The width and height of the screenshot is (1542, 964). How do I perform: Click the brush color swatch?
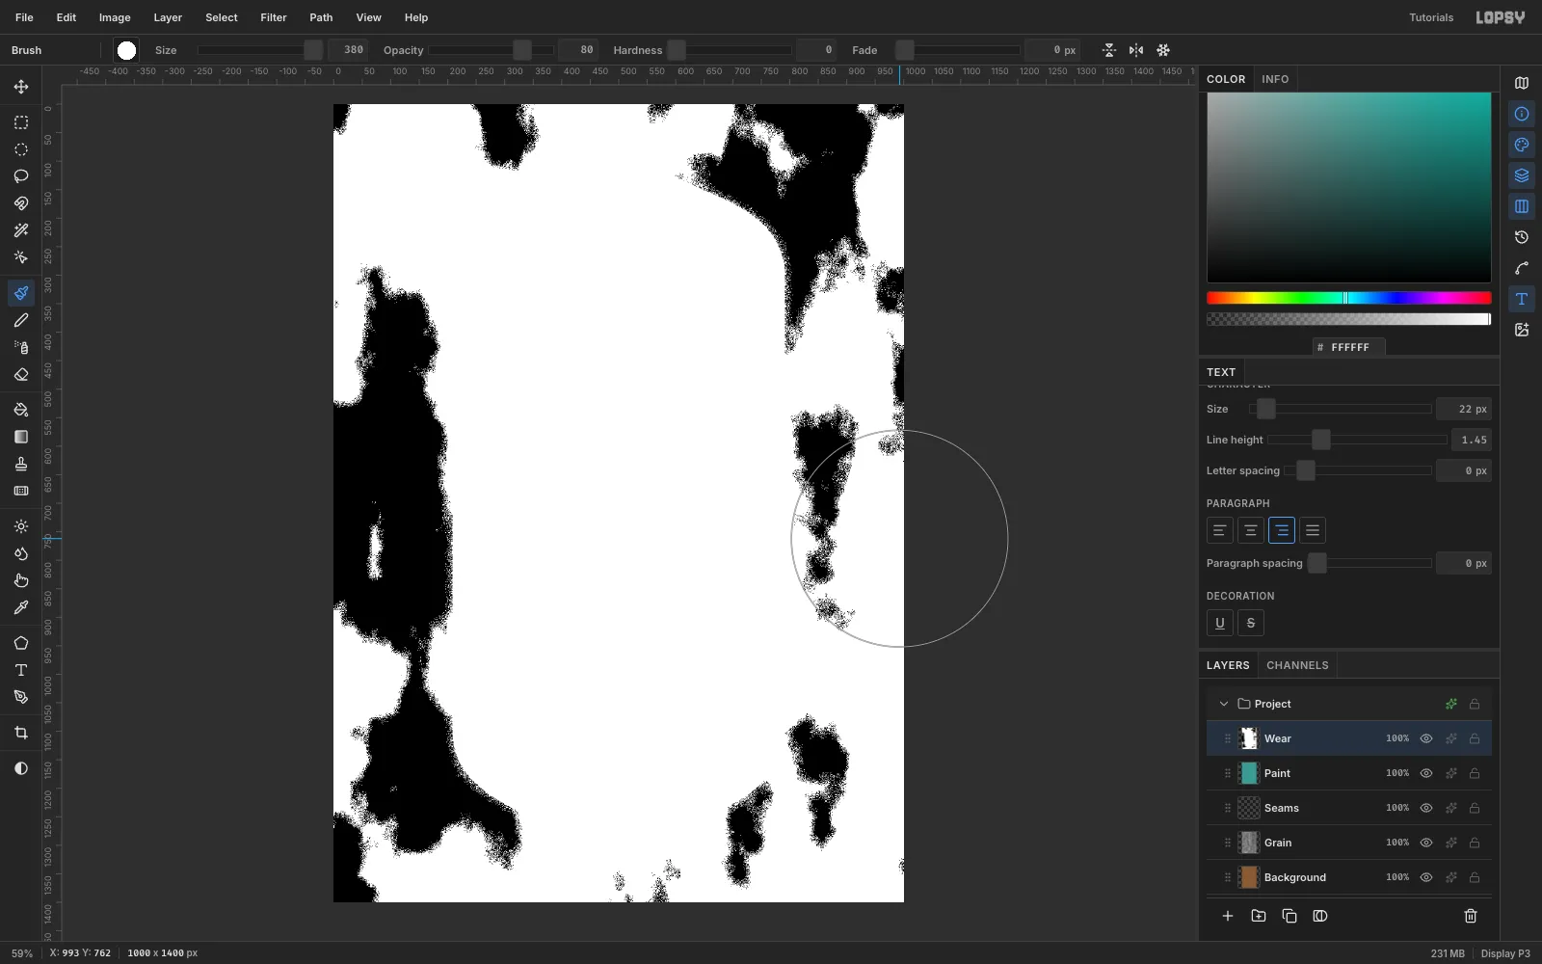coord(126,50)
